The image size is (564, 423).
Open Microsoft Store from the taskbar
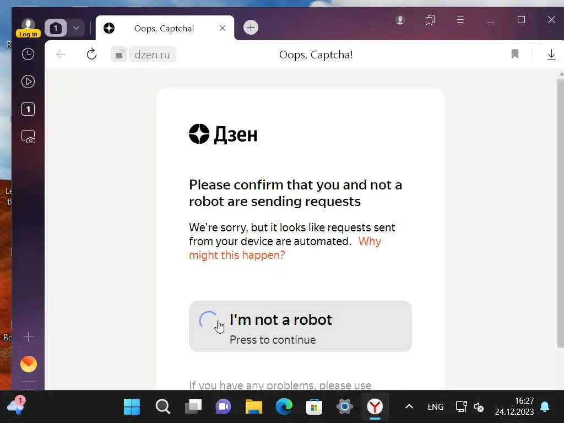pos(314,407)
